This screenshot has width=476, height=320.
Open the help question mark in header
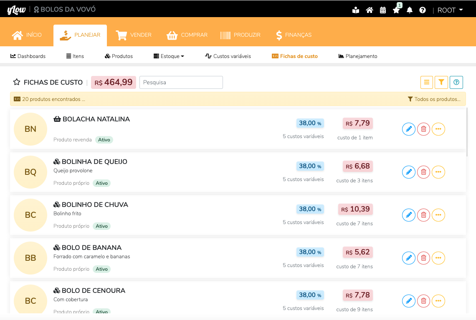(x=423, y=10)
